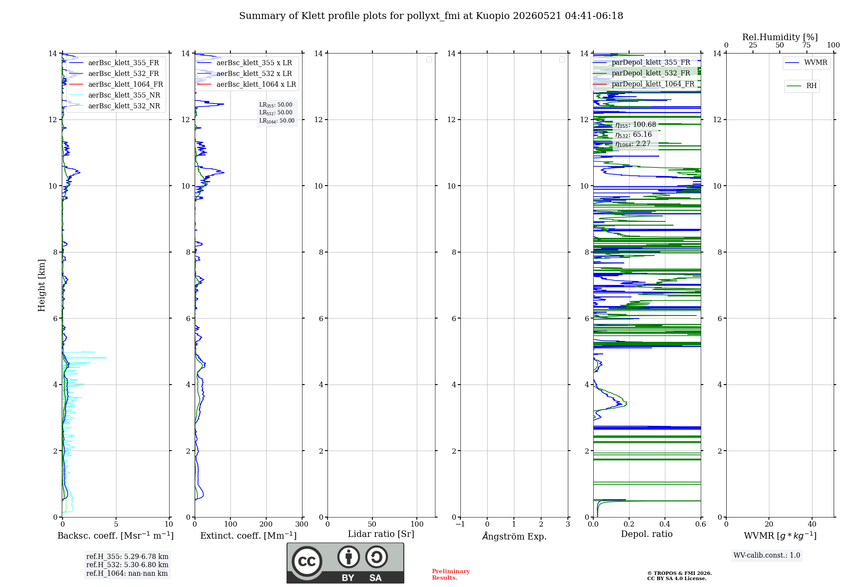Click the © TROPOS & FMI 2026 copyright line
Image resolution: width=863 pixels, height=587 pixels.
click(680, 573)
